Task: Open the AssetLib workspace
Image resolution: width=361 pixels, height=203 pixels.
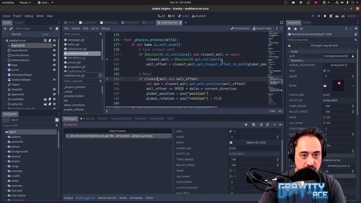Action: 199,16
